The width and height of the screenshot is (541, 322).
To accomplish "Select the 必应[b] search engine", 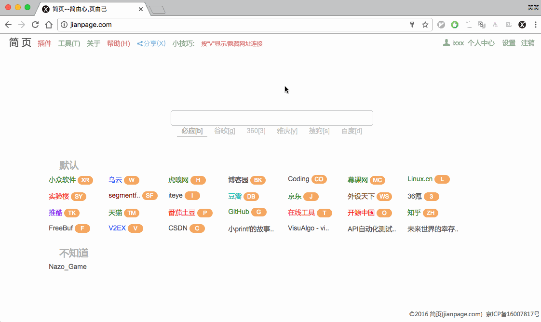I will pyautogui.click(x=192, y=131).
